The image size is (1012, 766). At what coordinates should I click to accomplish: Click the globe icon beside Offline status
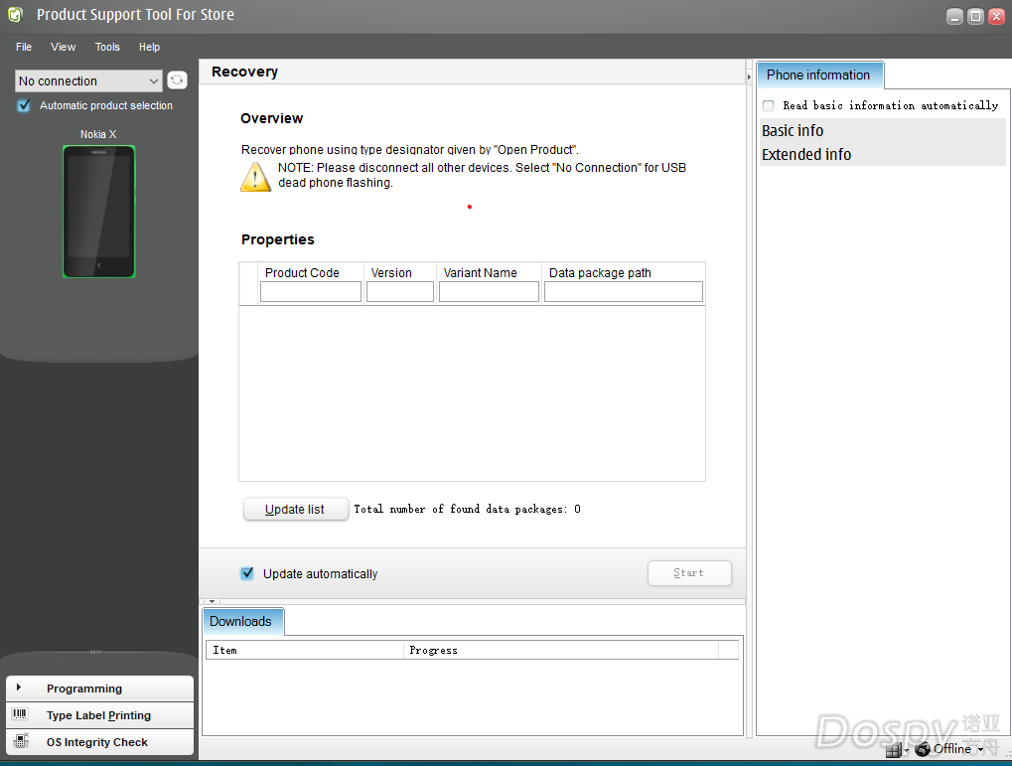[x=923, y=749]
